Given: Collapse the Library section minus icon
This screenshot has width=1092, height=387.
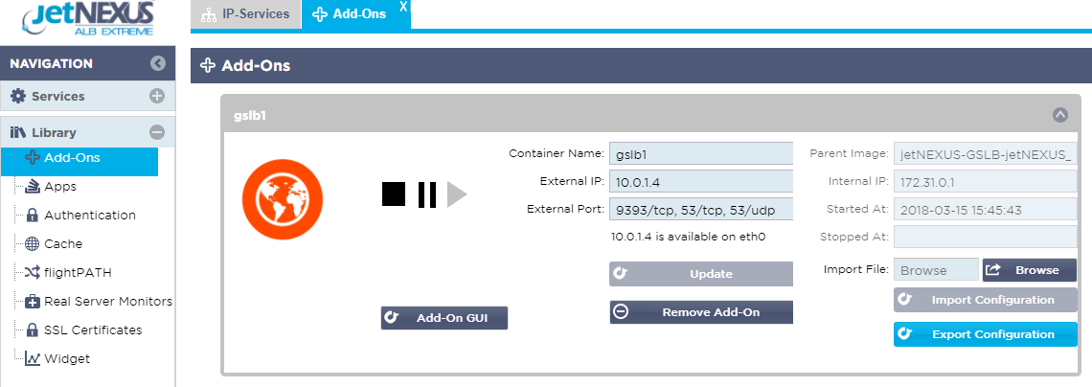Looking at the screenshot, I should (x=157, y=132).
